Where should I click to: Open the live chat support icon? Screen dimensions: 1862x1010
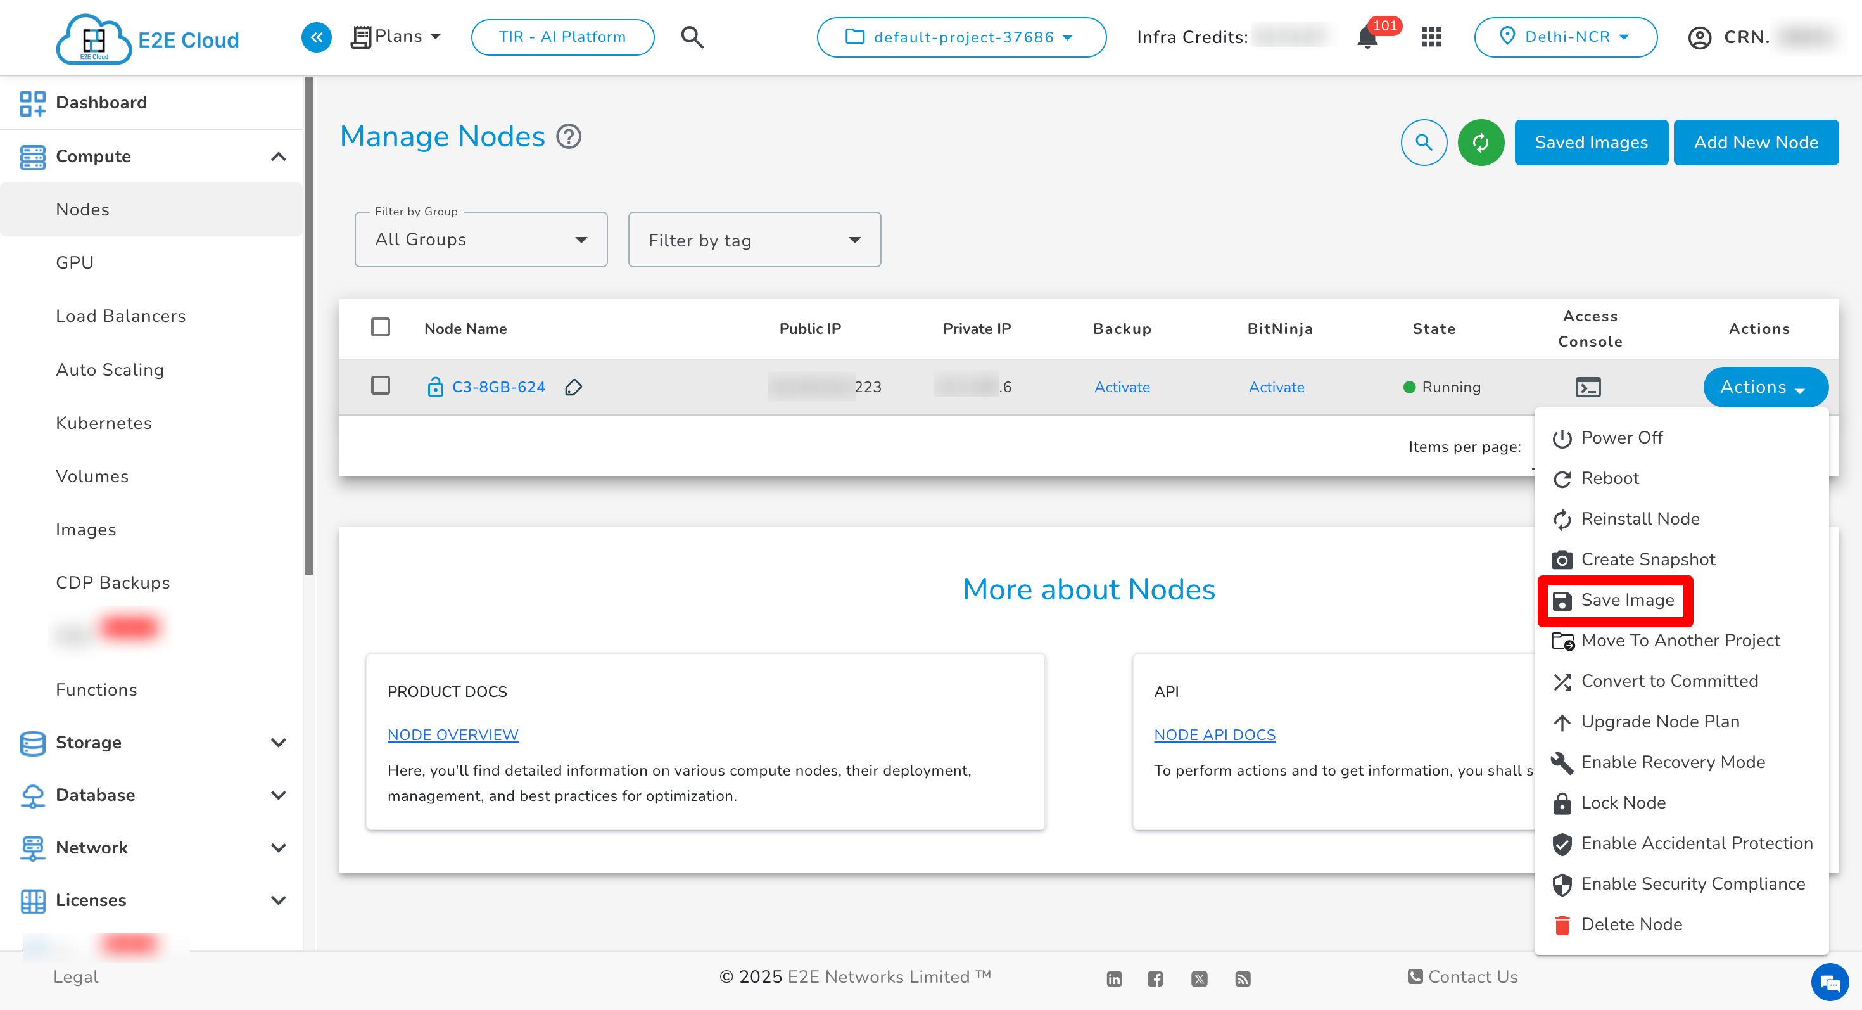[1829, 982]
